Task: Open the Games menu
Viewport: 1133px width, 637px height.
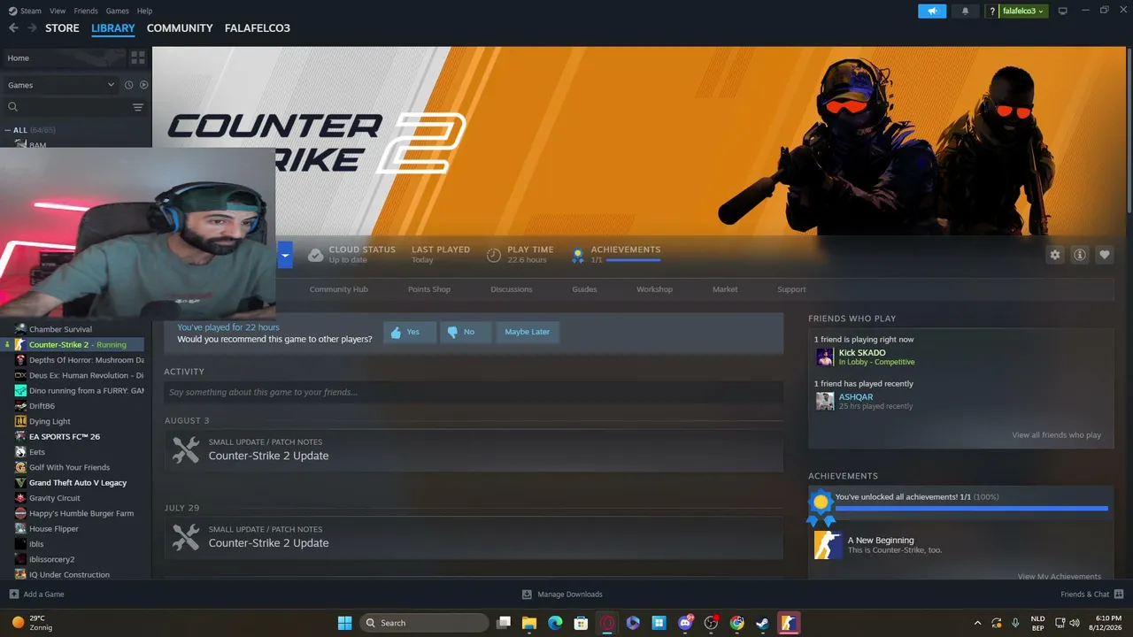Action: (117, 11)
